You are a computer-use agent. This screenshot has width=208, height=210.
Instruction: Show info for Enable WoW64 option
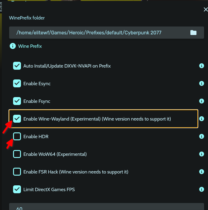pos(201,154)
